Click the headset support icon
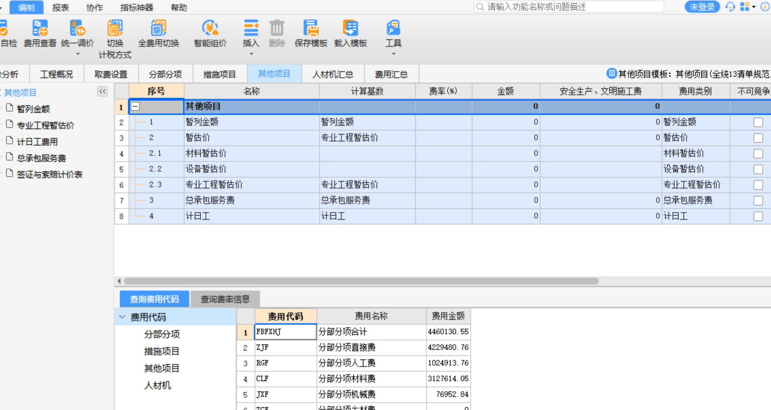The width and height of the screenshot is (771, 410). 730,7
